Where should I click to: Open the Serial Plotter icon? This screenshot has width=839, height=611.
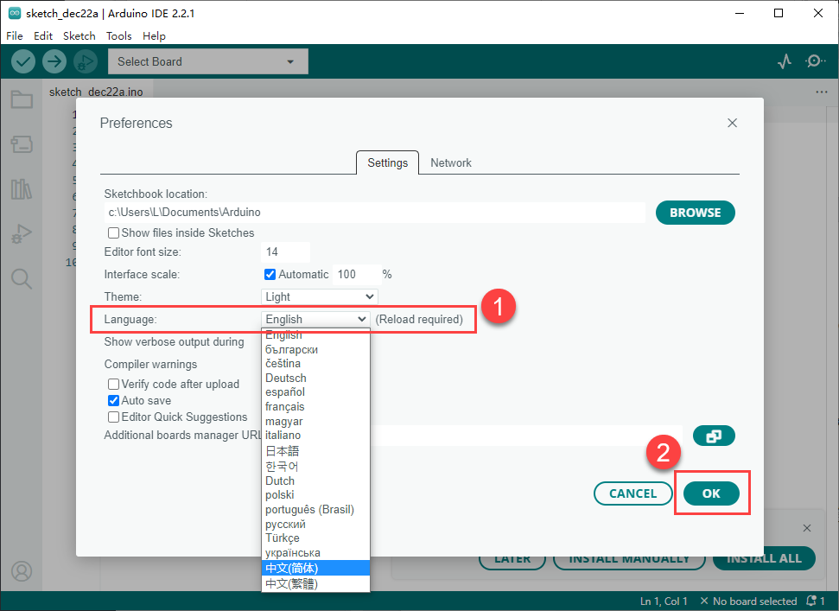784,61
